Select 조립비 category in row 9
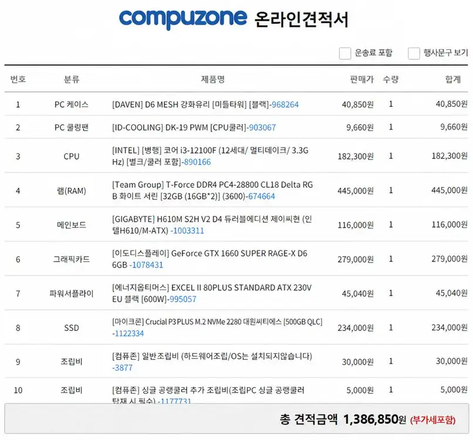473x440 pixels. point(72,361)
